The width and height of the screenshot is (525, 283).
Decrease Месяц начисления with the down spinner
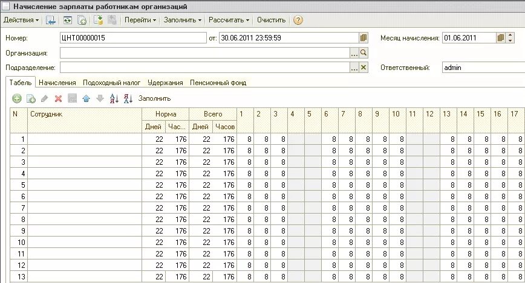point(510,40)
